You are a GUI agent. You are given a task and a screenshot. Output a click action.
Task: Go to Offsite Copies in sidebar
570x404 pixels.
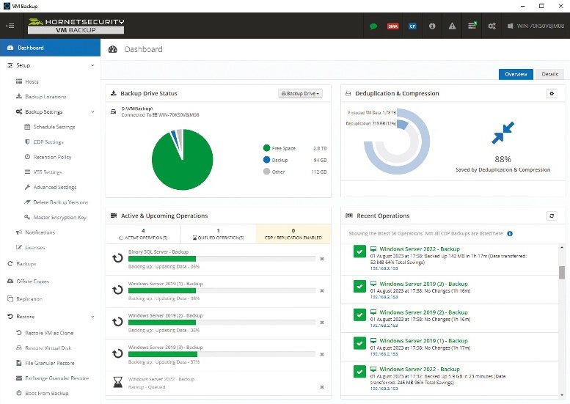tap(32, 281)
